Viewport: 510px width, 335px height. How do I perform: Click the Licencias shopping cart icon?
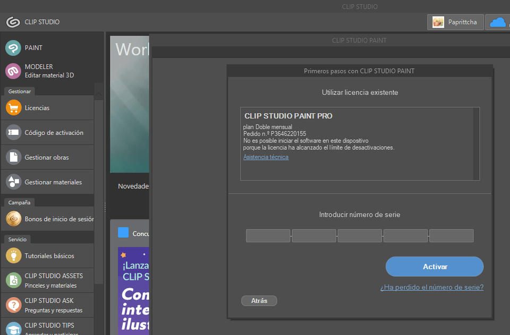coord(14,108)
